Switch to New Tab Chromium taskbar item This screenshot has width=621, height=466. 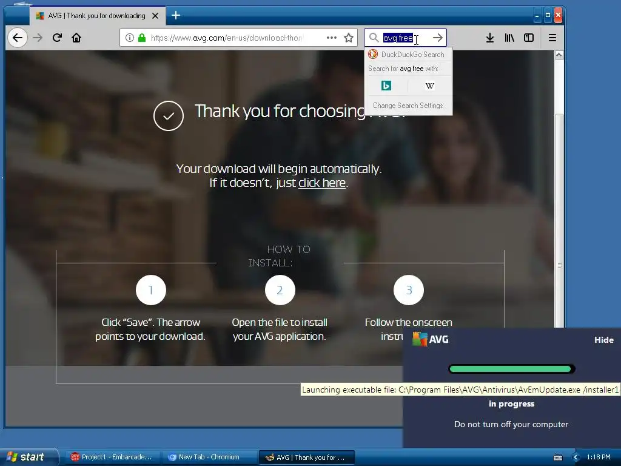209,457
